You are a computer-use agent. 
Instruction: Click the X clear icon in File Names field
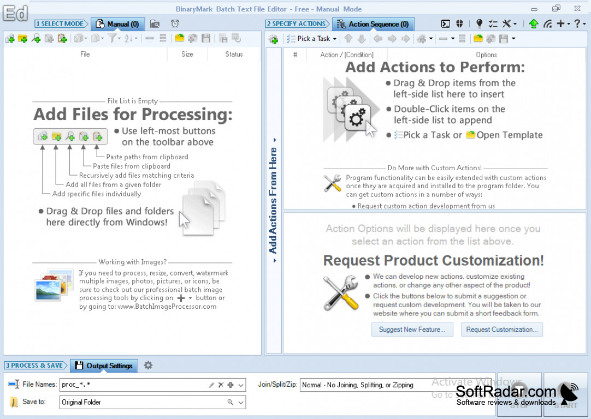pyautogui.click(x=221, y=385)
